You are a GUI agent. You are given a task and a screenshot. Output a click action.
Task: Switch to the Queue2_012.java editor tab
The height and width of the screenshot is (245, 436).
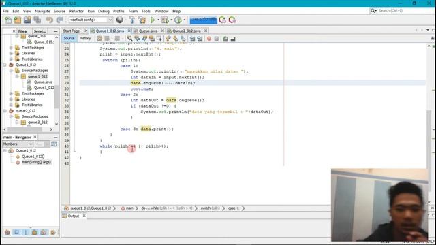[186, 31]
